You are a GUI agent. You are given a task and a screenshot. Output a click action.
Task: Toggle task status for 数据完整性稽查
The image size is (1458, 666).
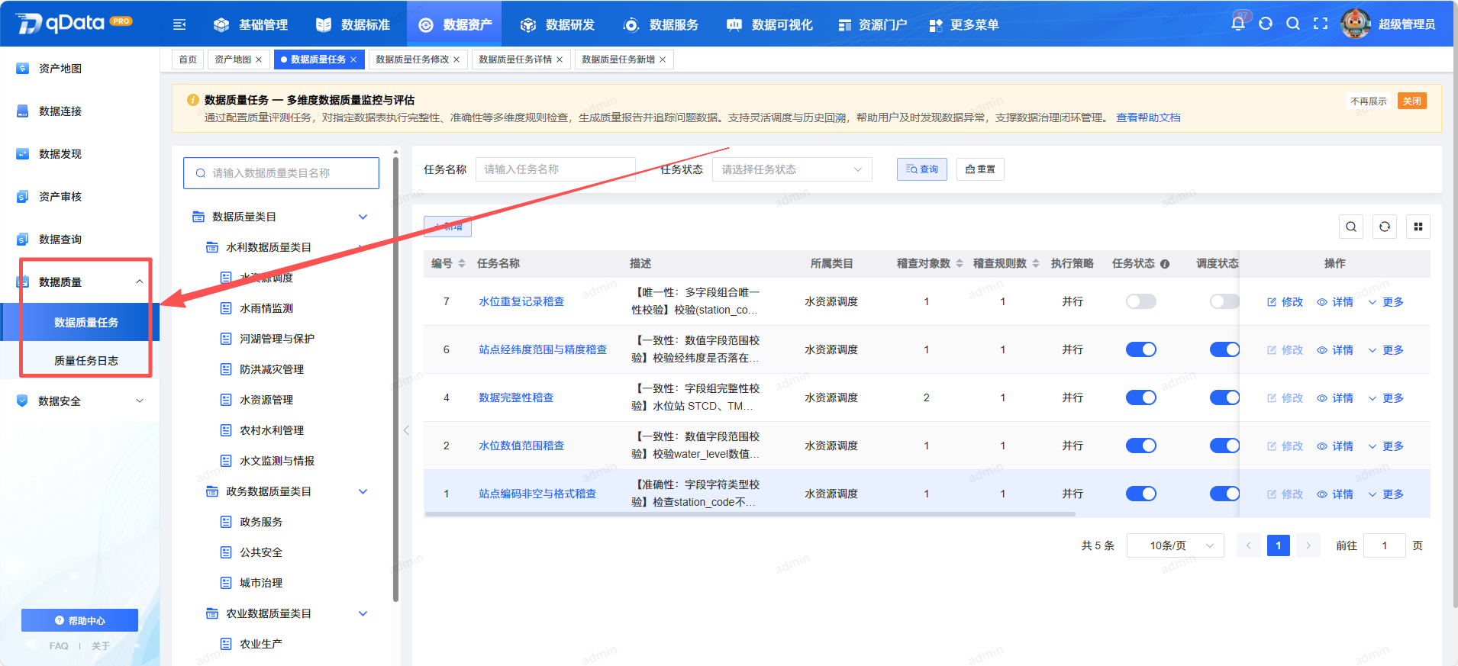(1141, 397)
